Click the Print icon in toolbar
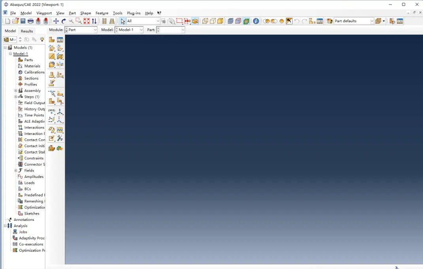Image resolution: width=423 pixels, height=269 pixels. click(30, 21)
